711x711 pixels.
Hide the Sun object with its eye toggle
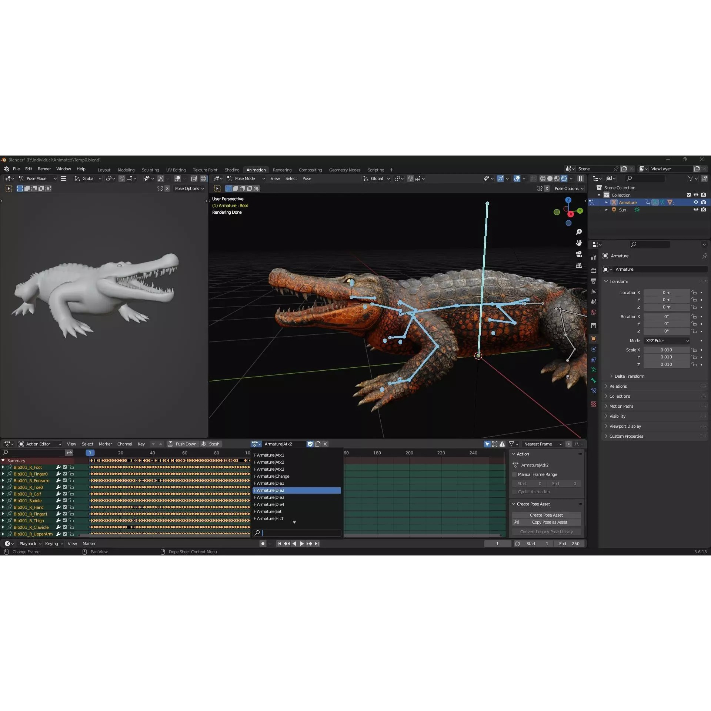696,210
